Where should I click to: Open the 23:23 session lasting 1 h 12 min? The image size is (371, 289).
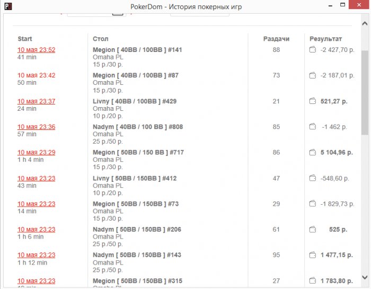(x=36, y=255)
